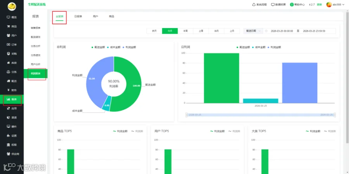Open 数据投屏 screen icon in header

(x=273, y=4)
